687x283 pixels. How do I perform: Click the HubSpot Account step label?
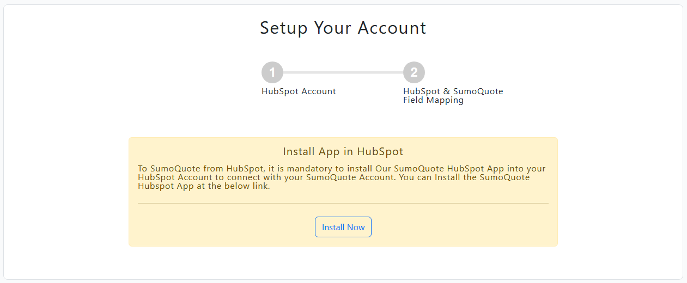(x=299, y=91)
